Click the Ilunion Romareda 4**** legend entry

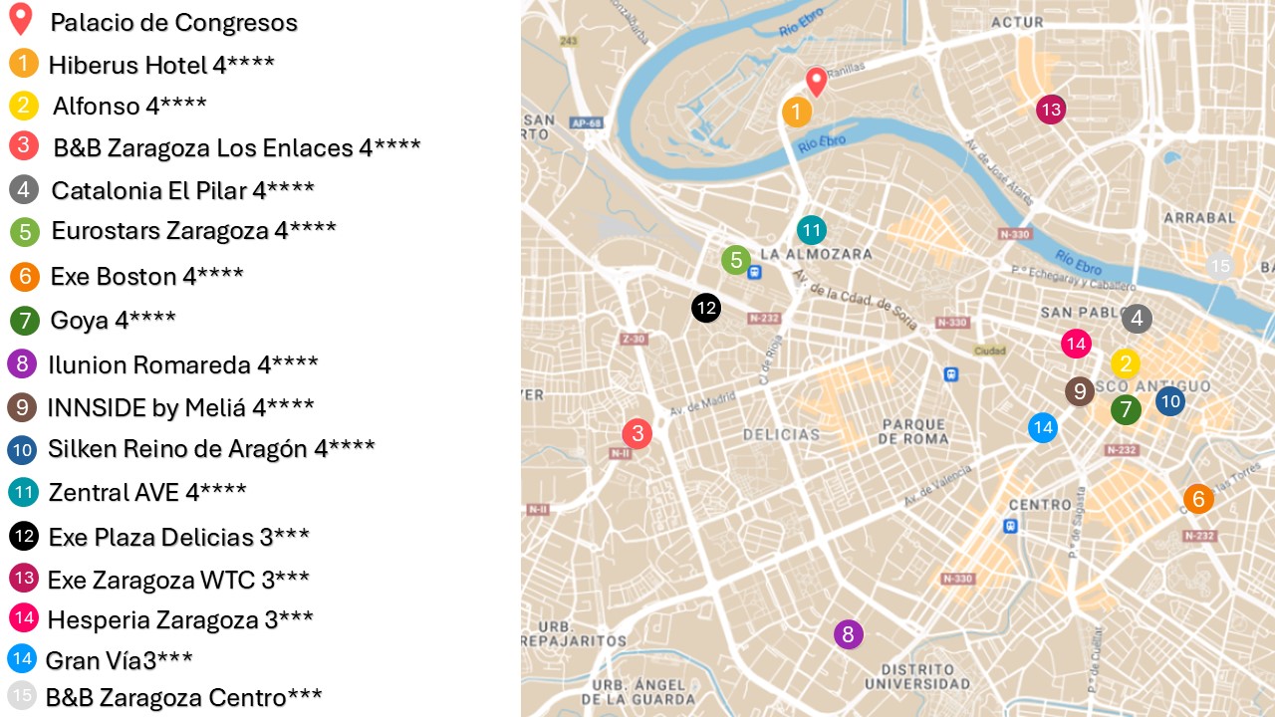coord(182,364)
